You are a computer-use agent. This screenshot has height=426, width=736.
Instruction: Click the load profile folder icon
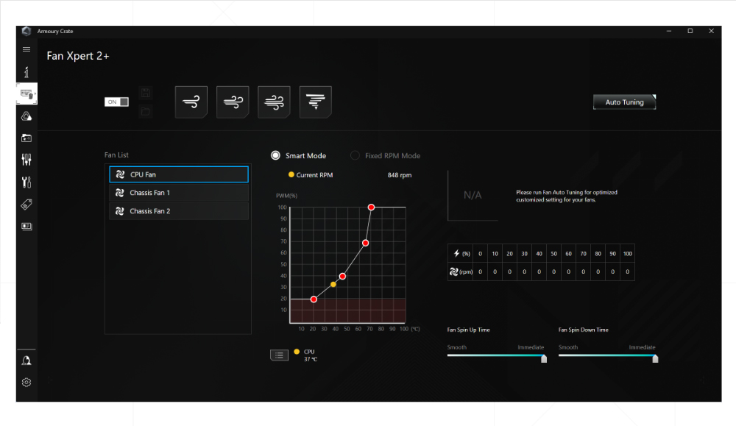tap(146, 111)
